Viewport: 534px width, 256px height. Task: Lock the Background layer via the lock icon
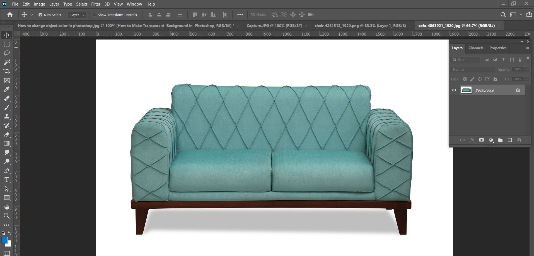tap(495, 79)
